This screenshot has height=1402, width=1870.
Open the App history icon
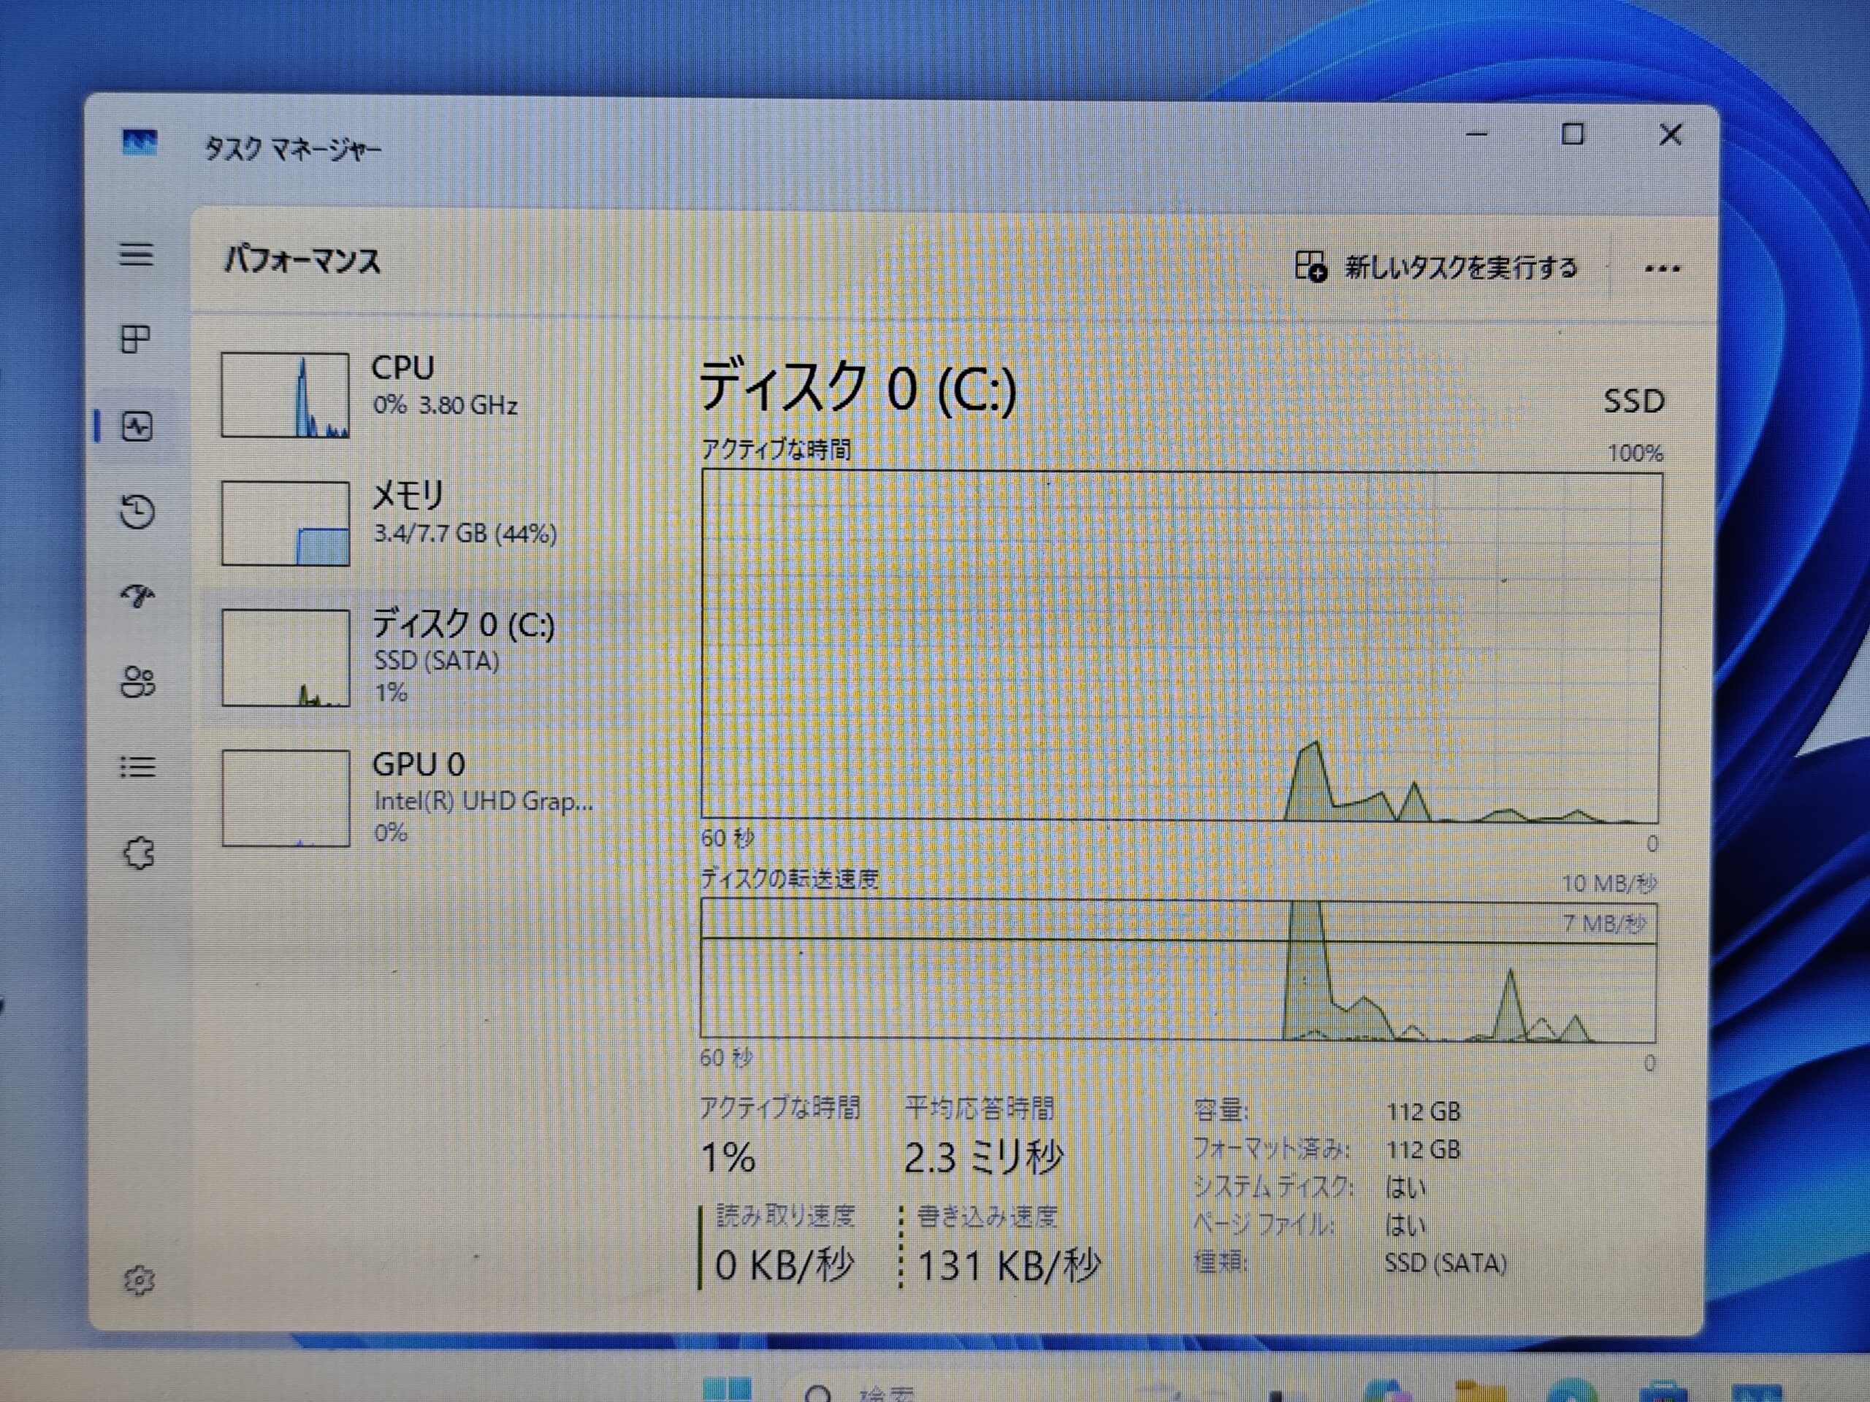pos(137,511)
